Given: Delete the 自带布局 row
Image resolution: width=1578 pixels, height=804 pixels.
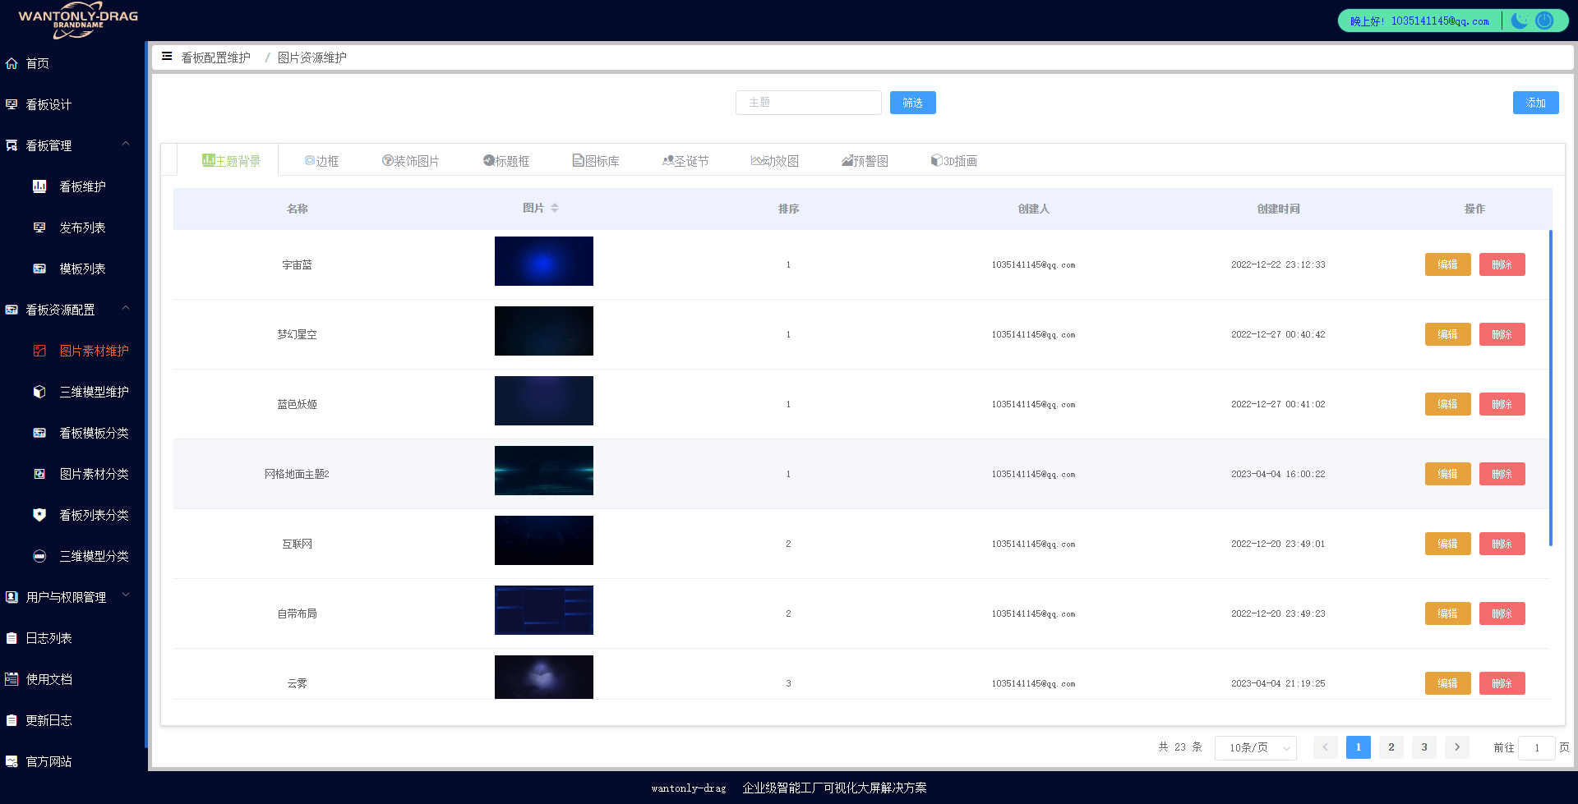Looking at the screenshot, I should click(1502, 613).
